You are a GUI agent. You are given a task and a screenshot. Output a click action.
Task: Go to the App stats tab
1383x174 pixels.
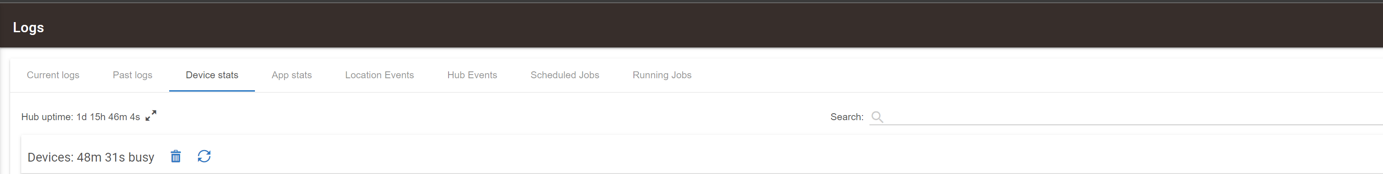click(291, 75)
